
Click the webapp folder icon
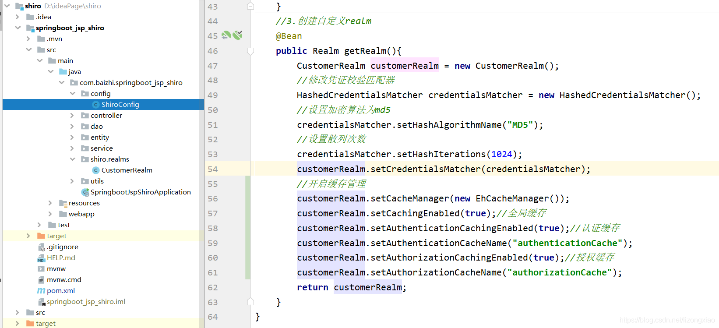(x=63, y=214)
